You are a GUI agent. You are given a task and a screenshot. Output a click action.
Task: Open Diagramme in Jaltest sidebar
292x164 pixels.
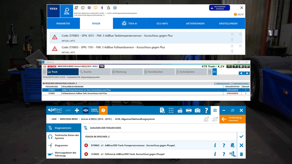[63, 145]
